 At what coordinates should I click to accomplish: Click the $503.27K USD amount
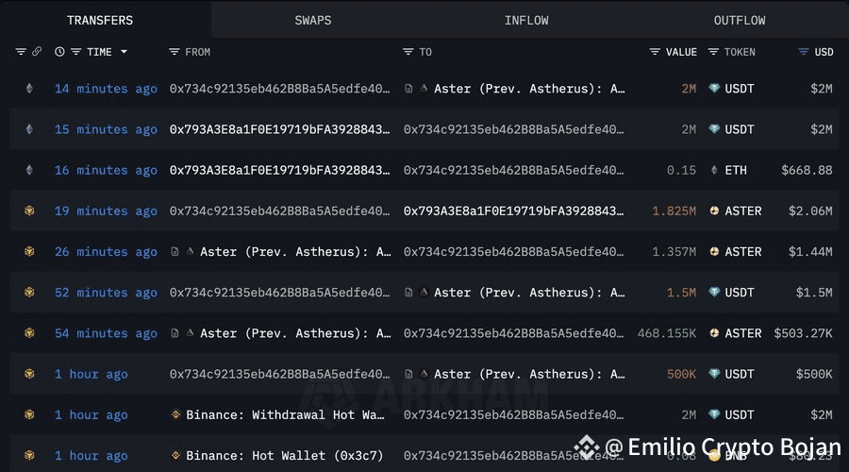pyautogui.click(x=803, y=332)
